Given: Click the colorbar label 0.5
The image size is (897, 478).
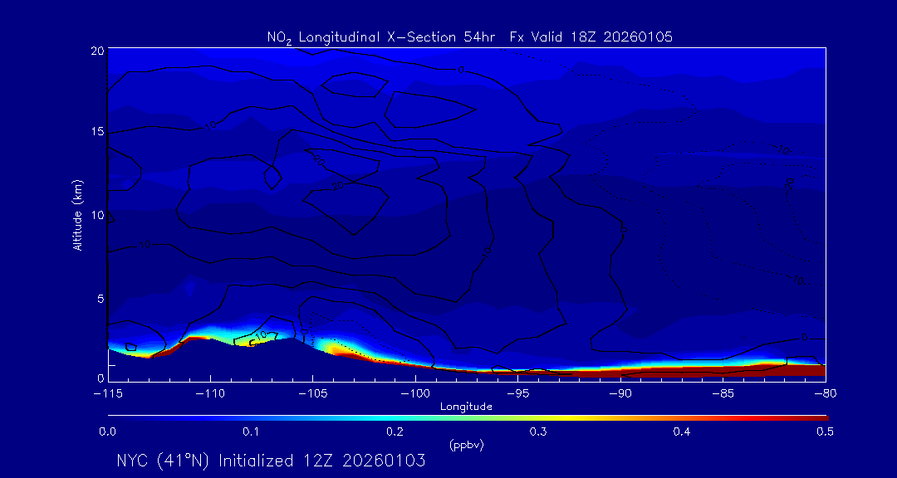Looking at the screenshot, I should [825, 432].
